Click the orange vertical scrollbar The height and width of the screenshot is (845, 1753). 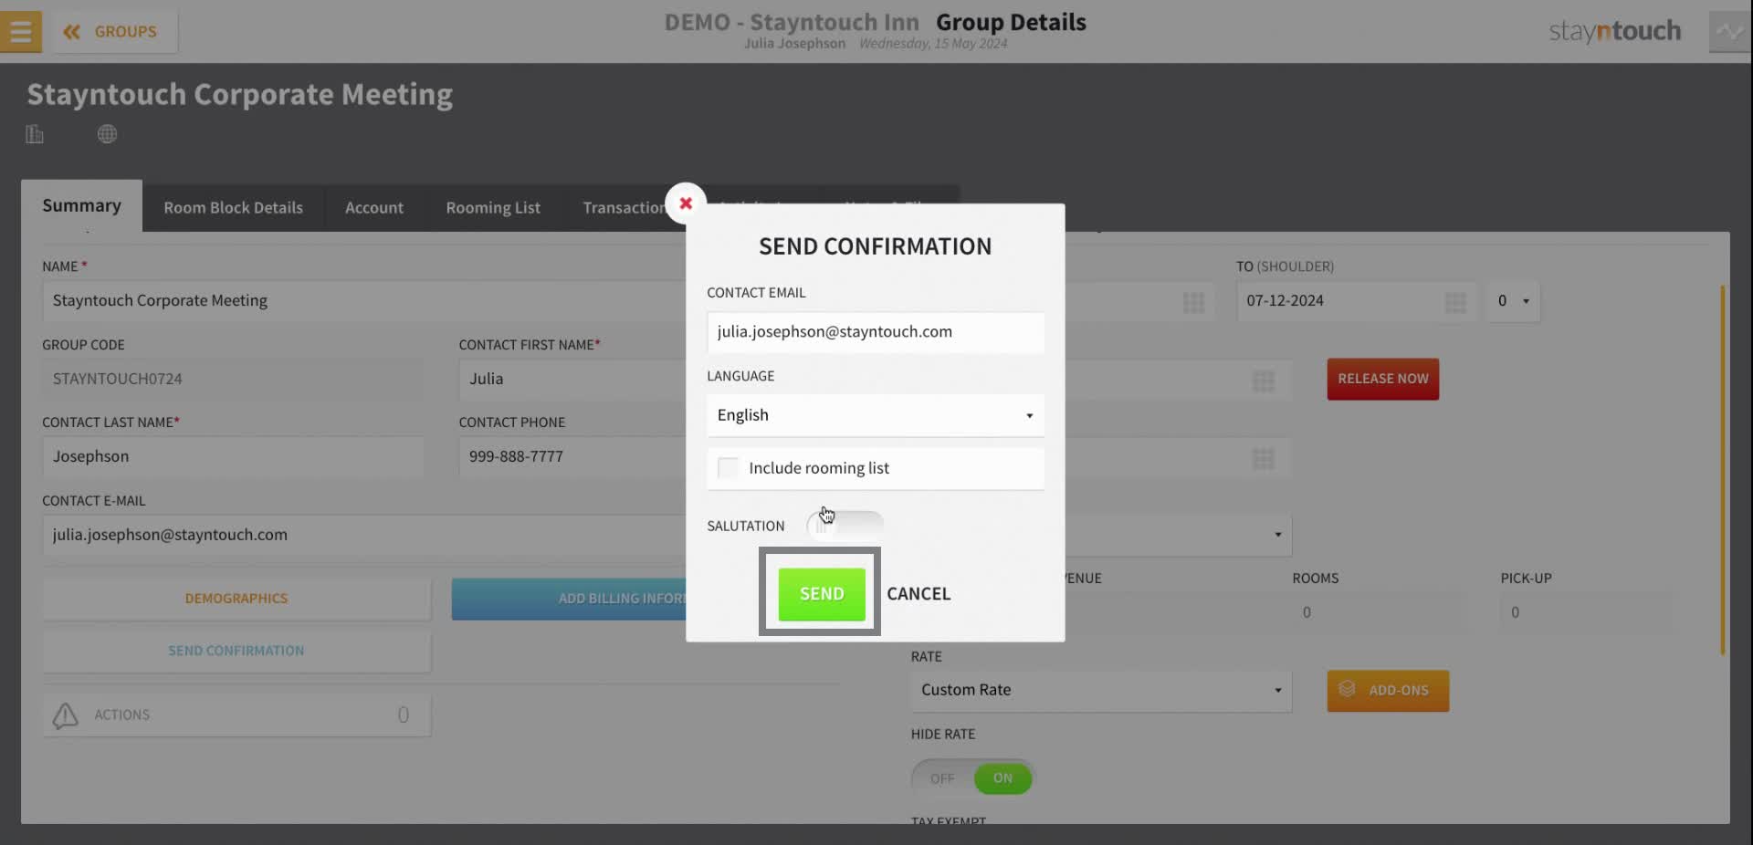point(1722,470)
